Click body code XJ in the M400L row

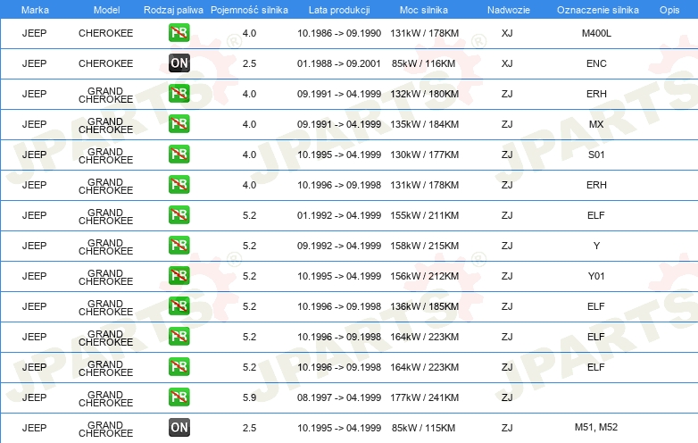point(507,33)
